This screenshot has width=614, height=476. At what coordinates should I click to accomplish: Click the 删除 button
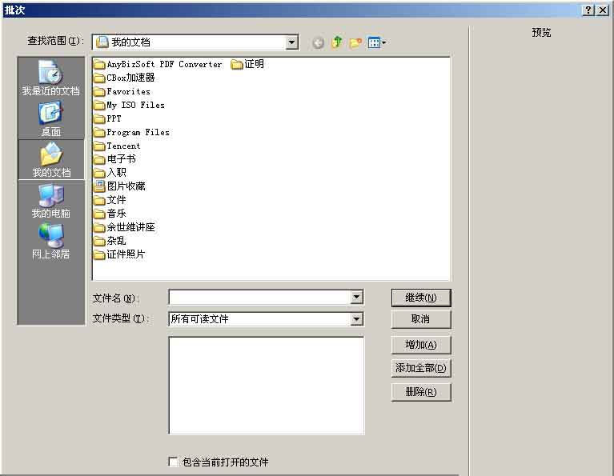tap(421, 392)
